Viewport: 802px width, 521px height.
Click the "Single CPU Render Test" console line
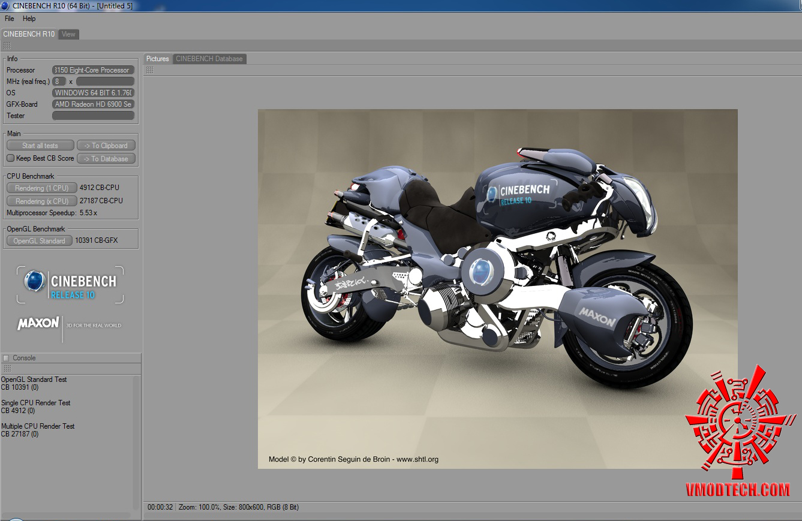(36, 403)
